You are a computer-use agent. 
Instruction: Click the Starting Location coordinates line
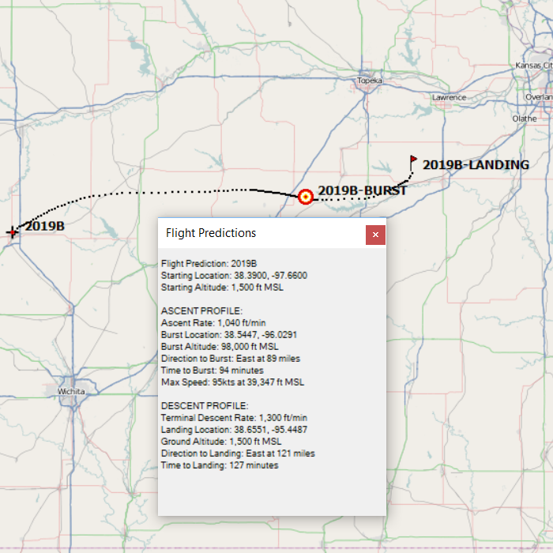[x=234, y=276]
